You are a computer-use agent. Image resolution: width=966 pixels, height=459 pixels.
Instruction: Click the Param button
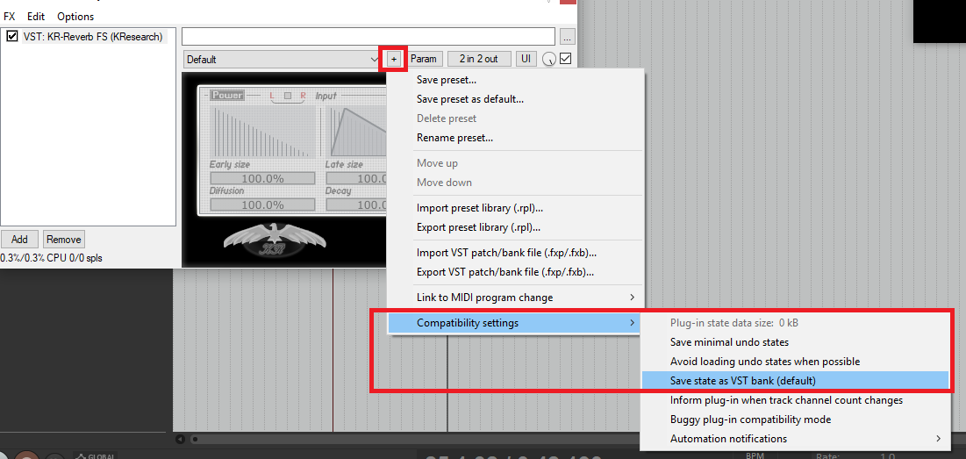pos(424,59)
